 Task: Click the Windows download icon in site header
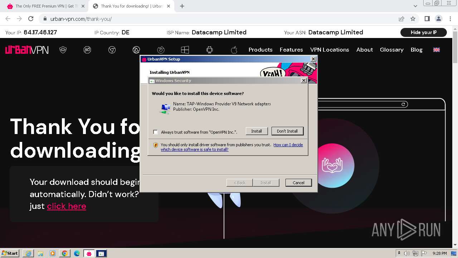point(185,50)
